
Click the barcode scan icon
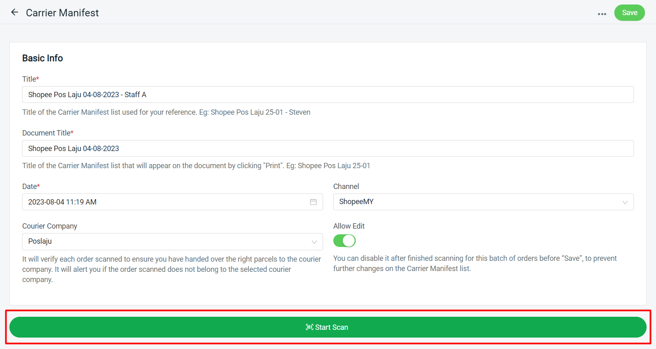(x=309, y=327)
